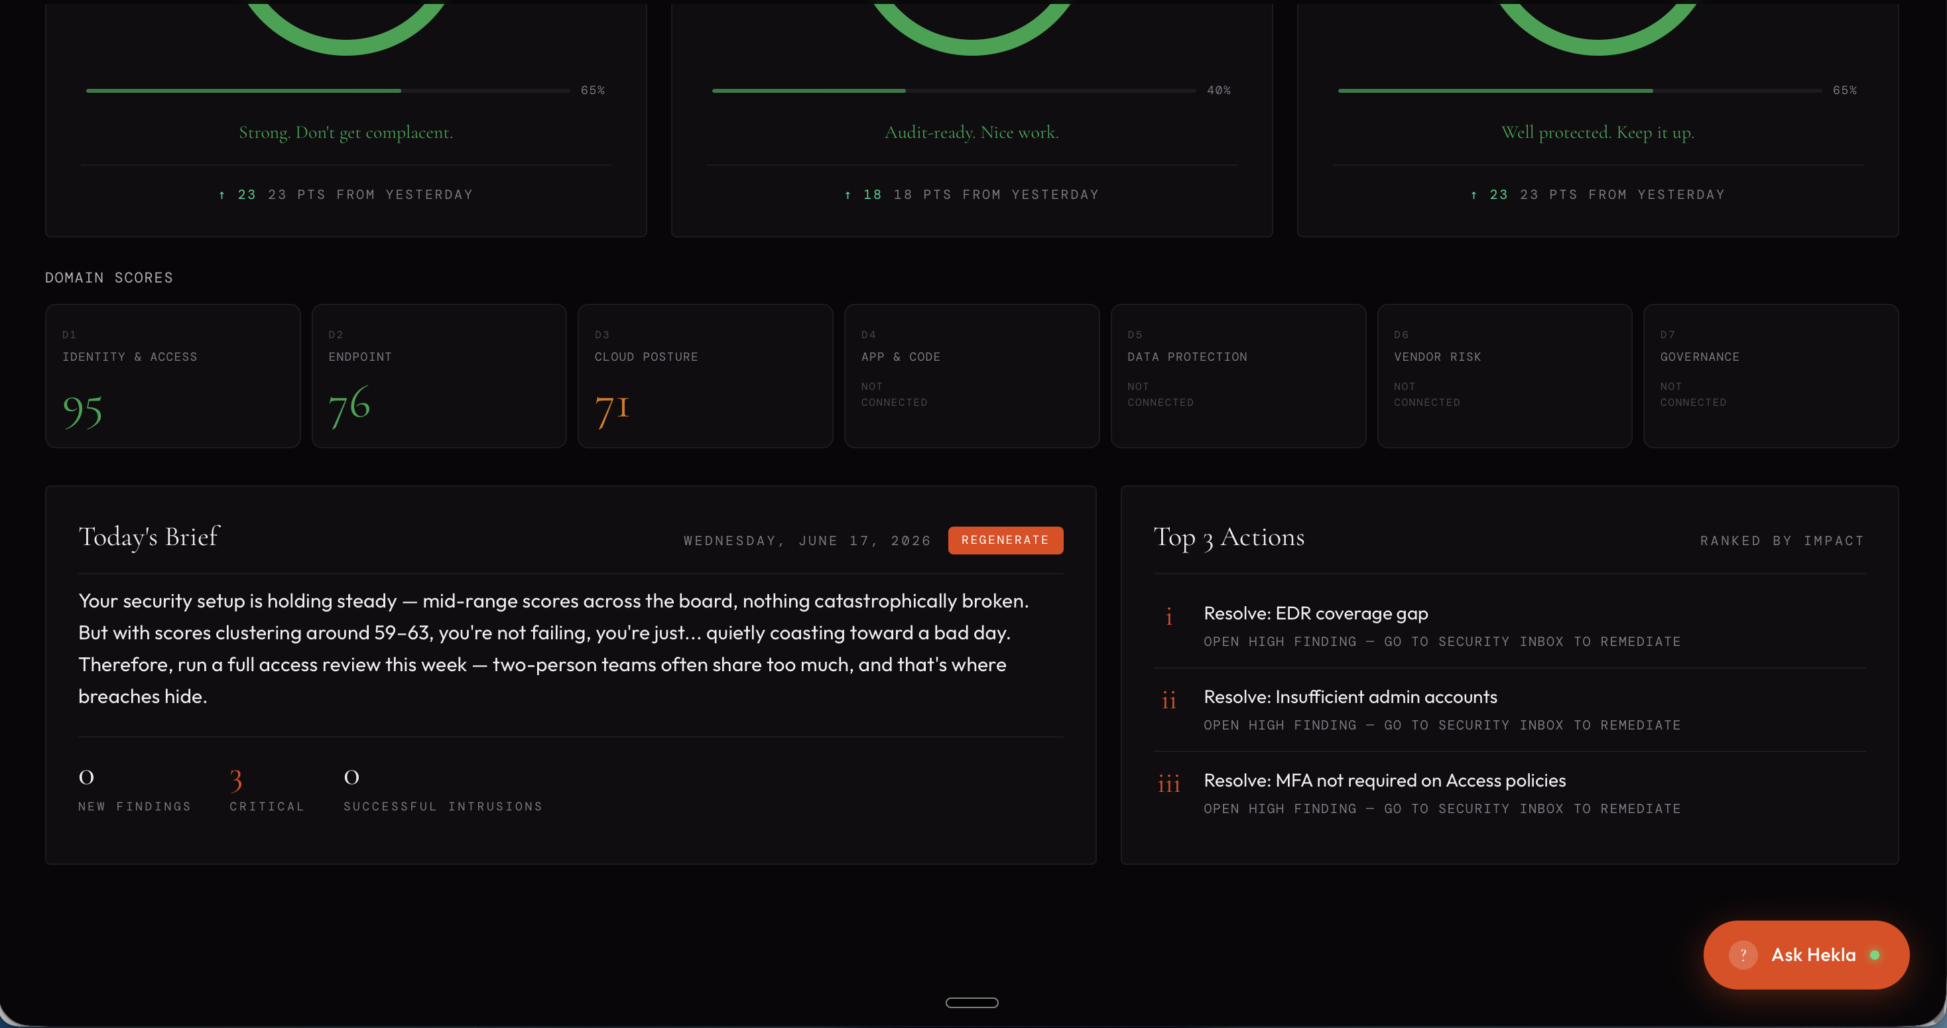Viewport: 1947px width, 1028px height.
Task: Click the roman numeral ii action marker
Action: [1168, 700]
